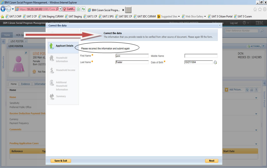
Task: Select the Home tab below the person panel
Action: tap(13, 84)
